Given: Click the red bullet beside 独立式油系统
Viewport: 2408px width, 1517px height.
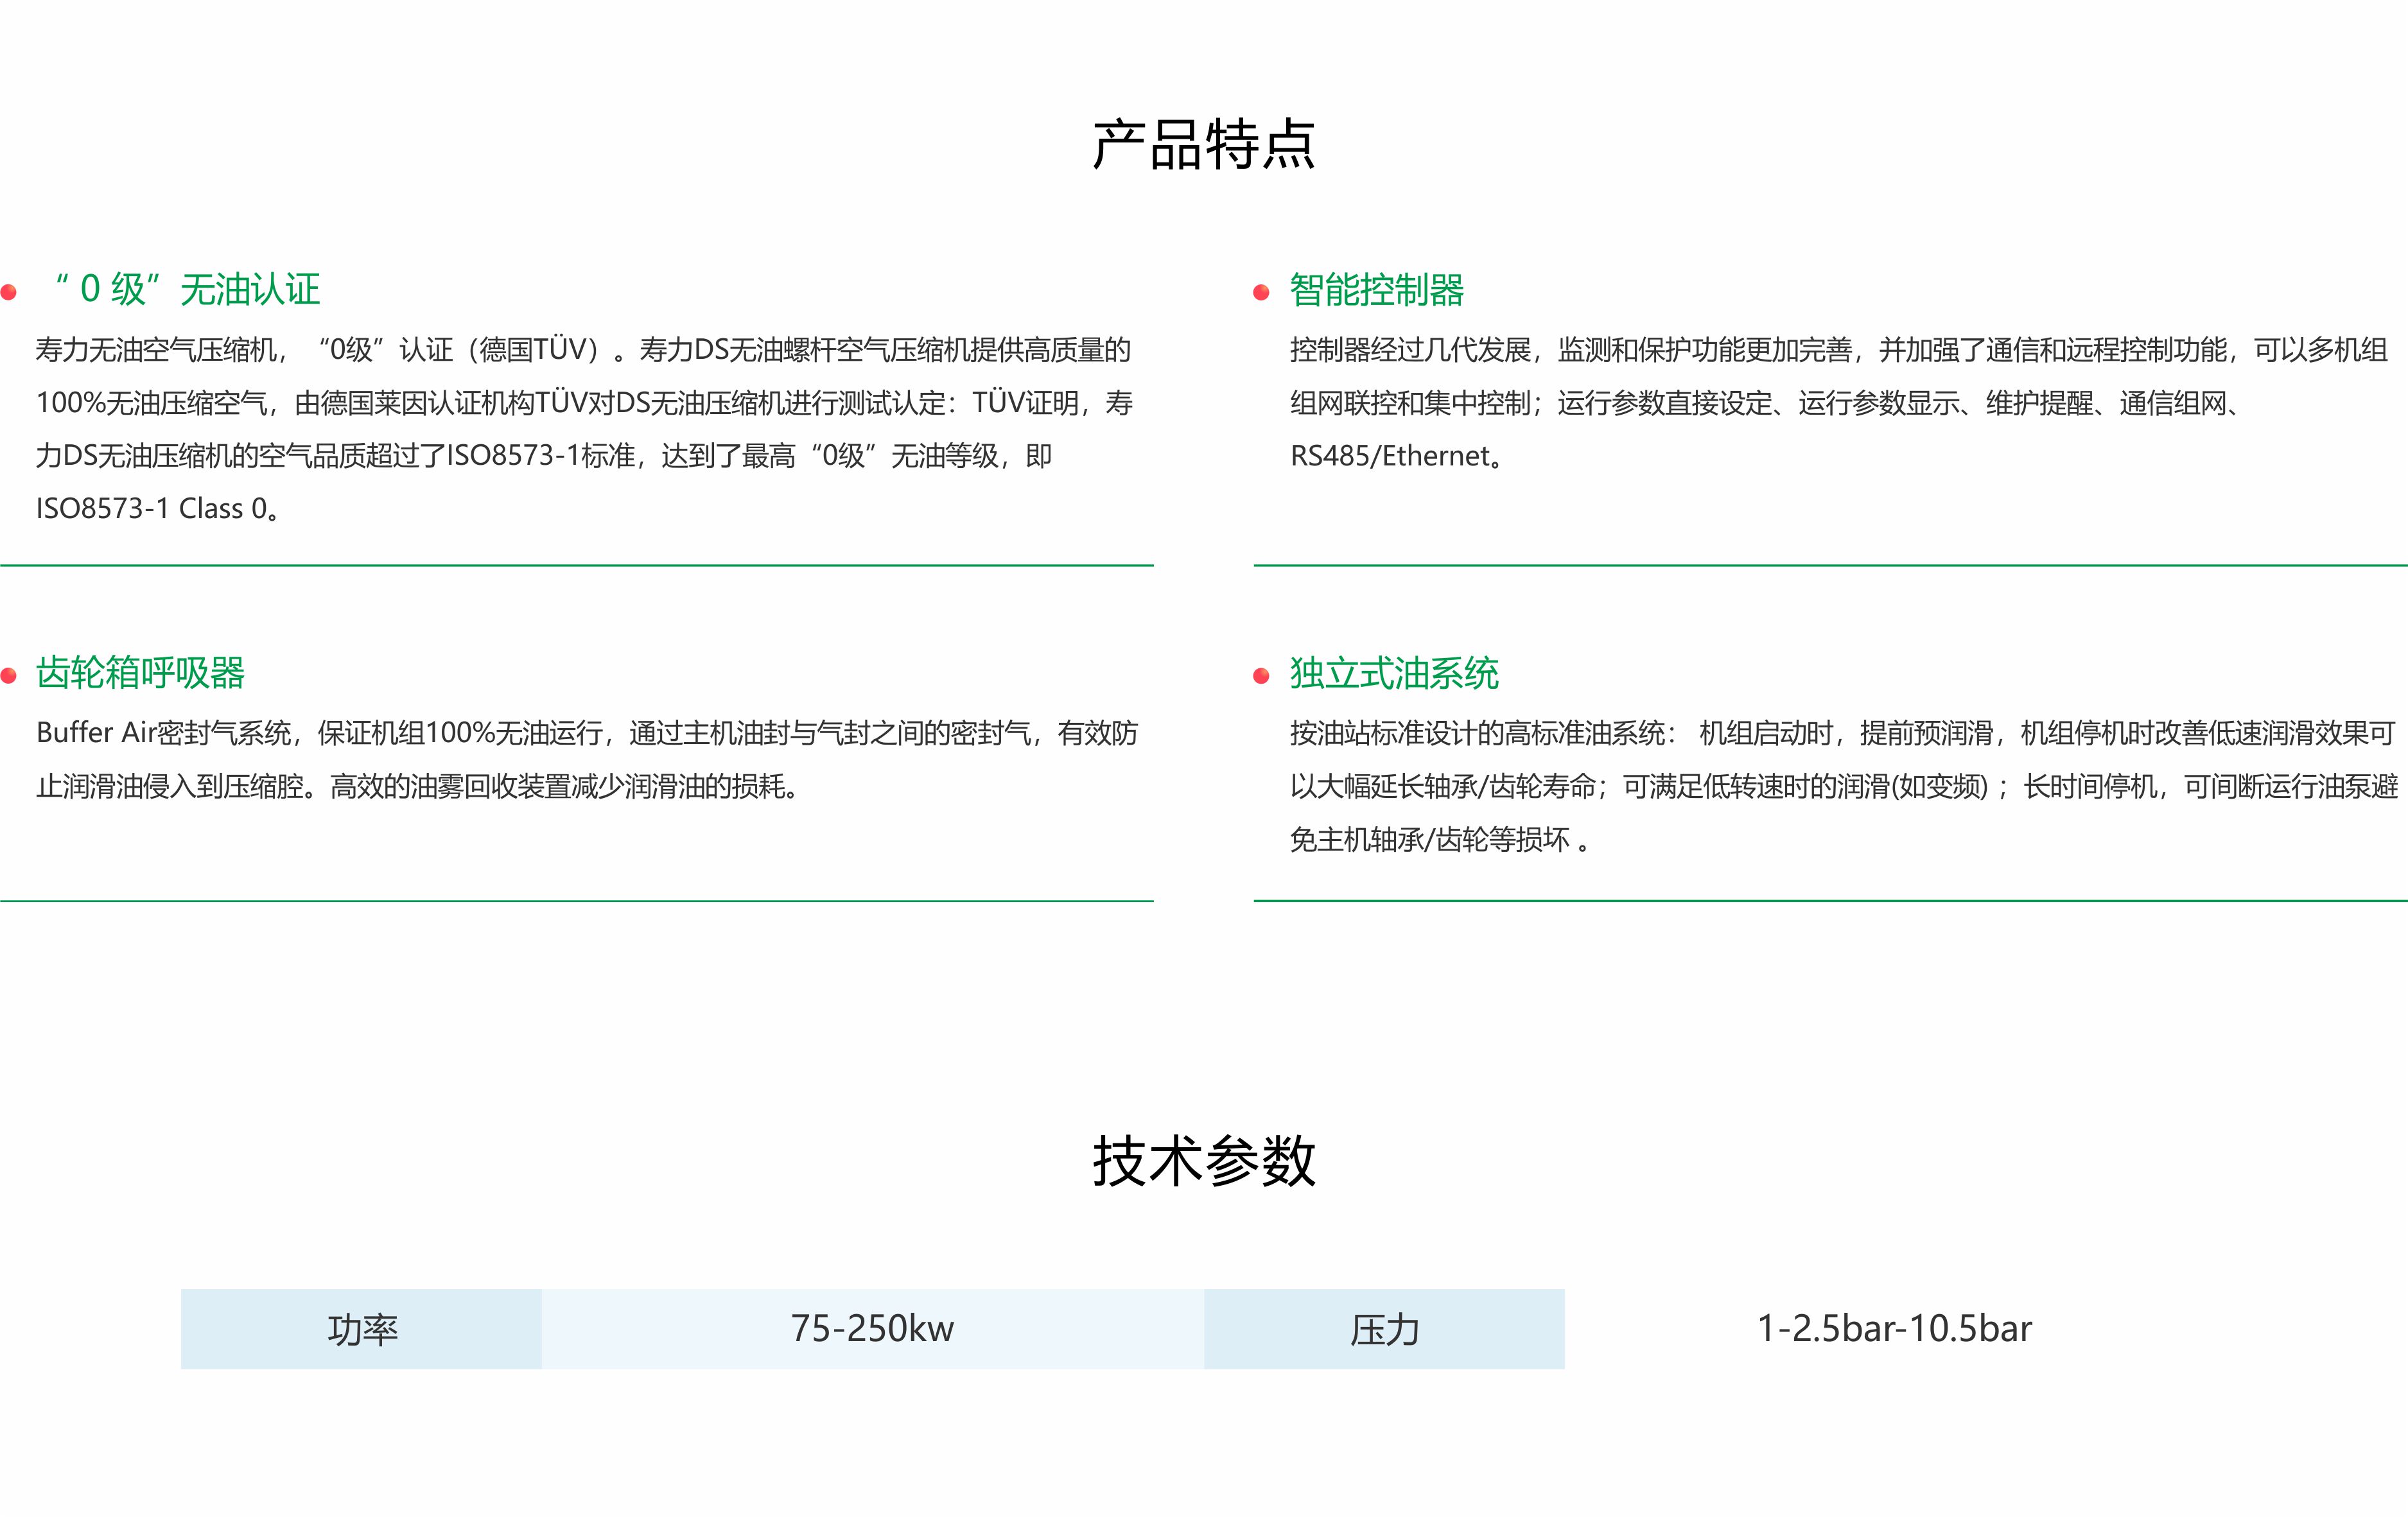Looking at the screenshot, I should 1261,676.
